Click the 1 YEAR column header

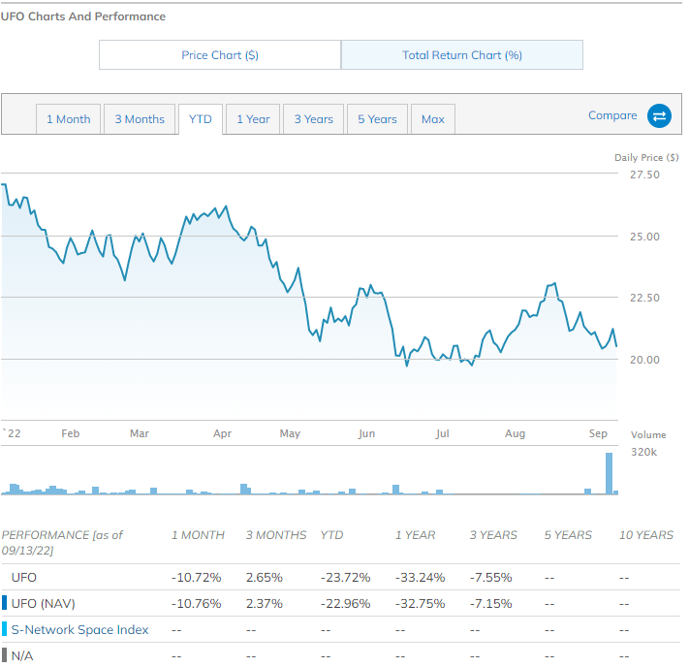pos(416,534)
